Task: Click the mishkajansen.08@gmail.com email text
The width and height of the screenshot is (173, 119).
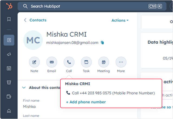Action: [72, 43]
